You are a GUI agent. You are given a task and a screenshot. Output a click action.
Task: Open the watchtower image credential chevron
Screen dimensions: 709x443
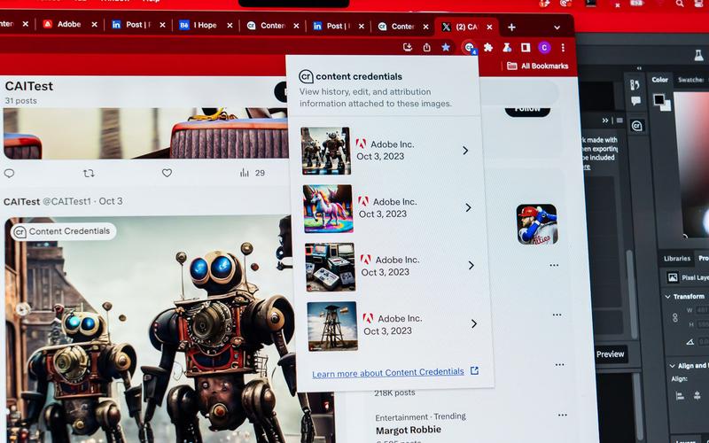click(474, 323)
